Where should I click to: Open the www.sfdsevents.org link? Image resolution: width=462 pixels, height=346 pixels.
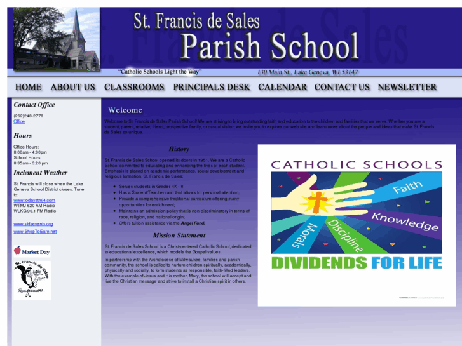pos(33,224)
